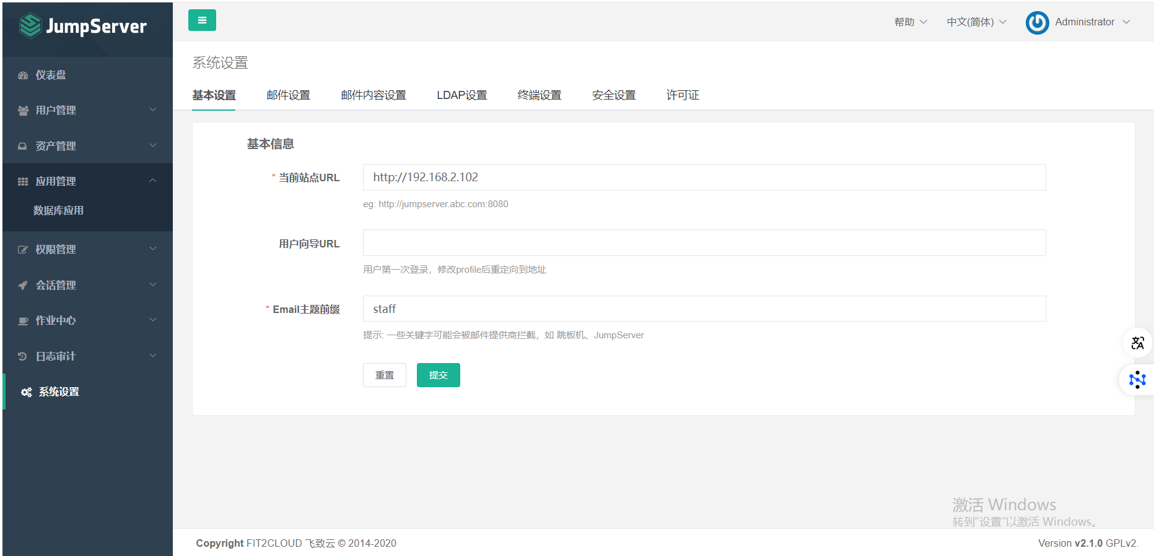Switch to the LDAP设置 tab
This screenshot has width=1154, height=556.
coord(461,95)
